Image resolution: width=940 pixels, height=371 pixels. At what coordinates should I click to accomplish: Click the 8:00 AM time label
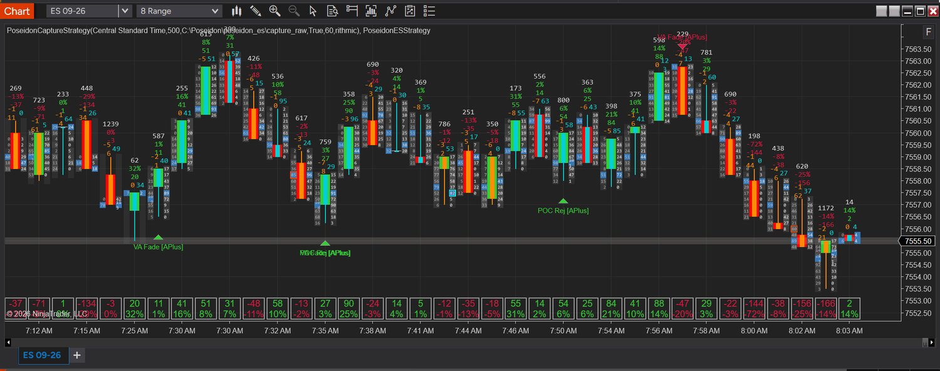pyautogui.click(x=753, y=330)
